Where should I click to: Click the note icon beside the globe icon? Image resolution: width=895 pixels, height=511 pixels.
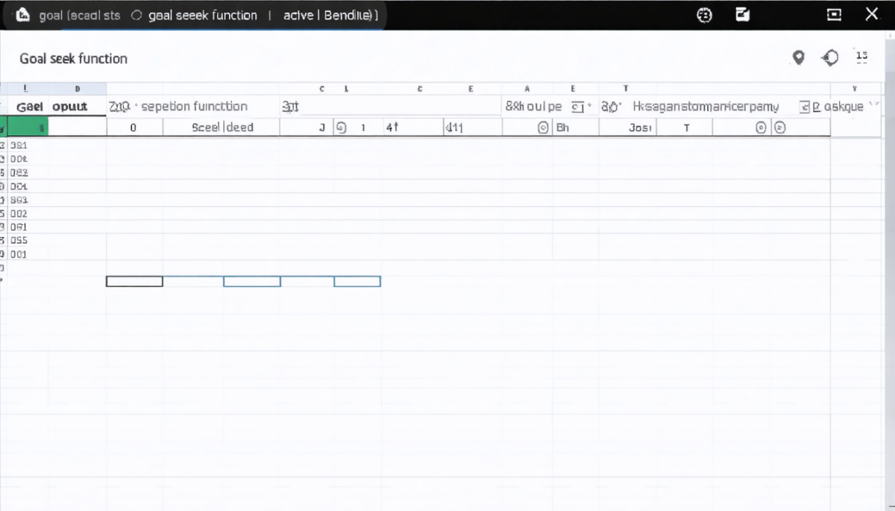click(742, 14)
